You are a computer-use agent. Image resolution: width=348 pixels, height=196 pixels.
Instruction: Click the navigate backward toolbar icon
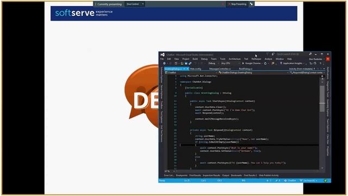(x=164, y=63)
